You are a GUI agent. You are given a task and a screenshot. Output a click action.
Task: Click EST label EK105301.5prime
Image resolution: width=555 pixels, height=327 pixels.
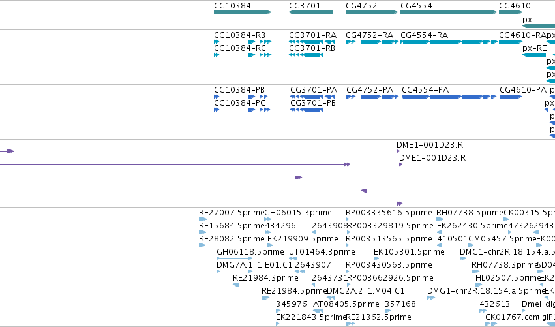[x=409, y=252]
